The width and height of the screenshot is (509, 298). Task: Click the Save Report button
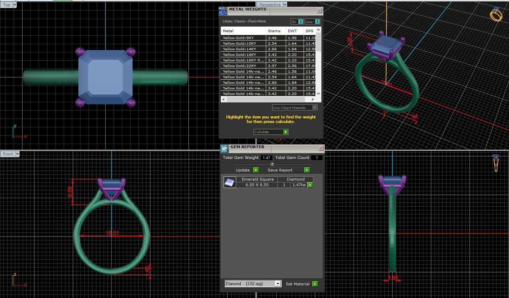288,170
